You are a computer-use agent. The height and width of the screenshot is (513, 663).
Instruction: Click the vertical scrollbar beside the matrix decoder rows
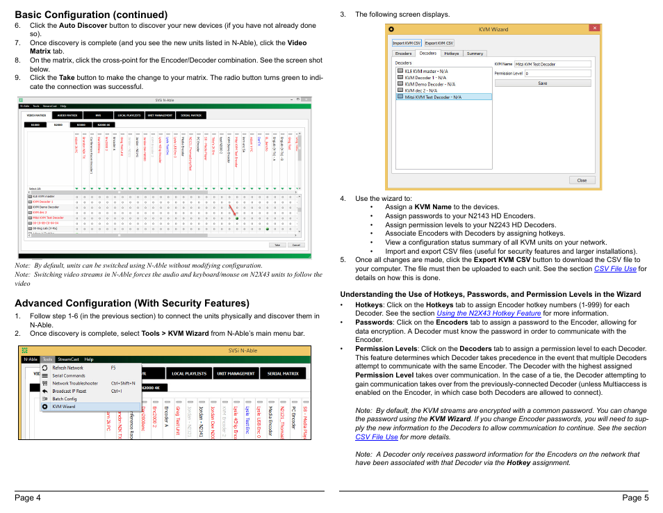300,214
